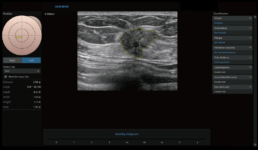Click the 'Not Parallel' orientation value

tap(220, 33)
